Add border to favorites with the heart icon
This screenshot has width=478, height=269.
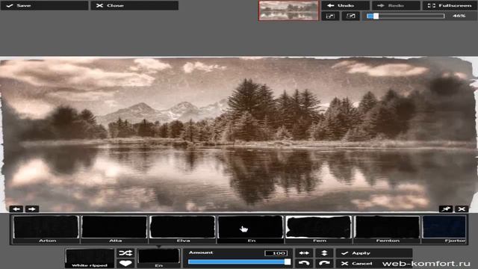[125, 263]
